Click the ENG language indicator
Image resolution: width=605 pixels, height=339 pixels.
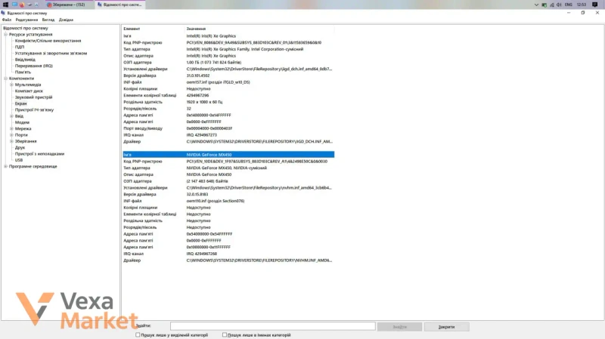point(569,5)
